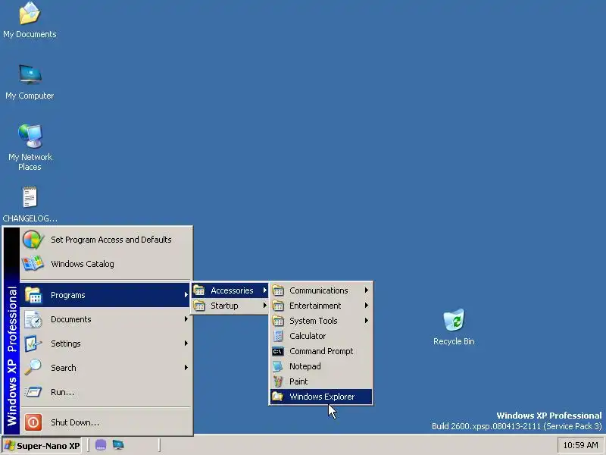
Task: Expand the Settings submenu arrow
Action: click(x=186, y=344)
